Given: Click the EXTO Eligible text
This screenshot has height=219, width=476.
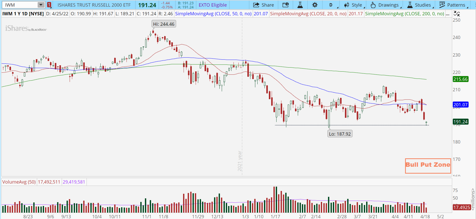Looking at the screenshot, I should pos(213,5).
